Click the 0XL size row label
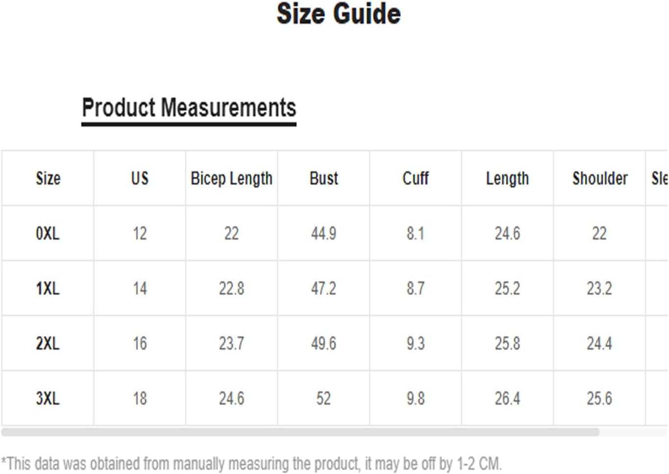 pyautogui.click(x=48, y=234)
